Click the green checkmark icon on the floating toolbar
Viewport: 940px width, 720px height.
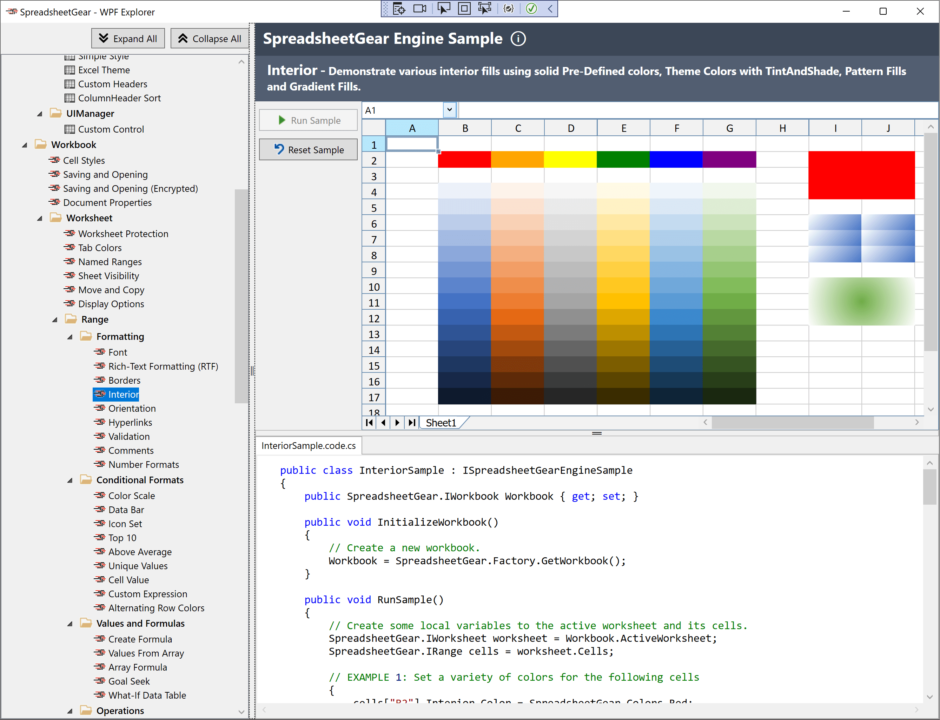pyautogui.click(x=531, y=8)
